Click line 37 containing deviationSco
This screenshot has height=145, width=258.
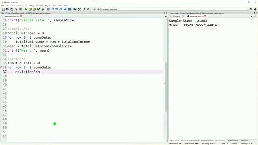click(85, 72)
